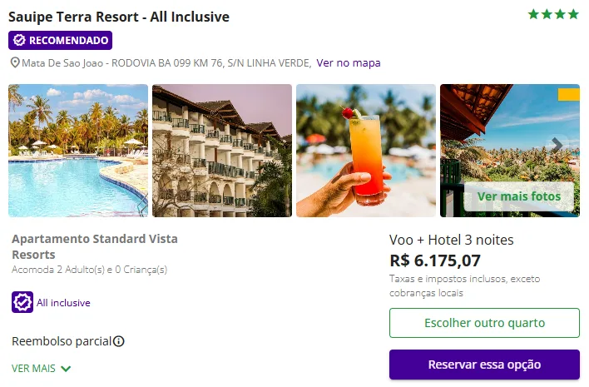Click the info icon next to Reembolso parcial

(x=119, y=341)
